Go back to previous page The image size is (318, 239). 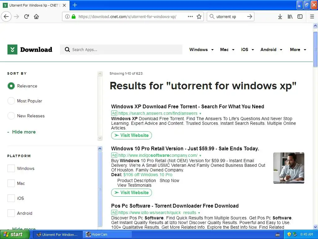click(x=6, y=16)
